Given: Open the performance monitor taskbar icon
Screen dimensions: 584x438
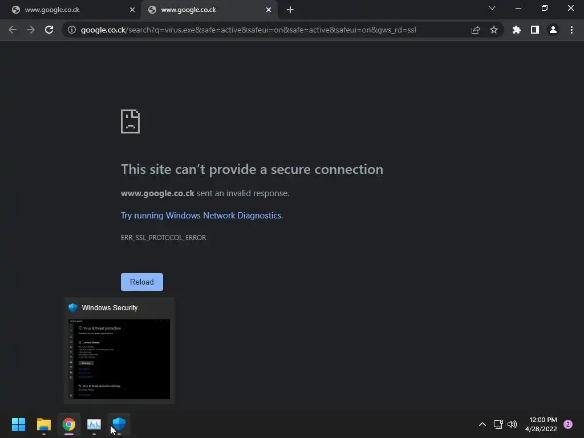Looking at the screenshot, I should pyautogui.click(x=94, y=424).
